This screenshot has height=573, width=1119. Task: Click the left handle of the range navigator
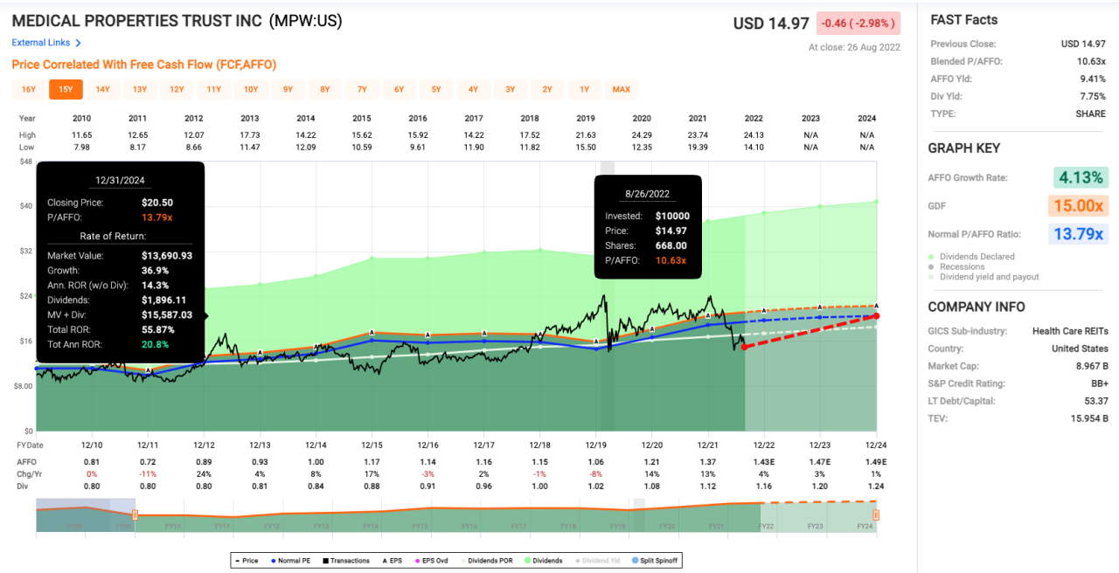[135, 515]
